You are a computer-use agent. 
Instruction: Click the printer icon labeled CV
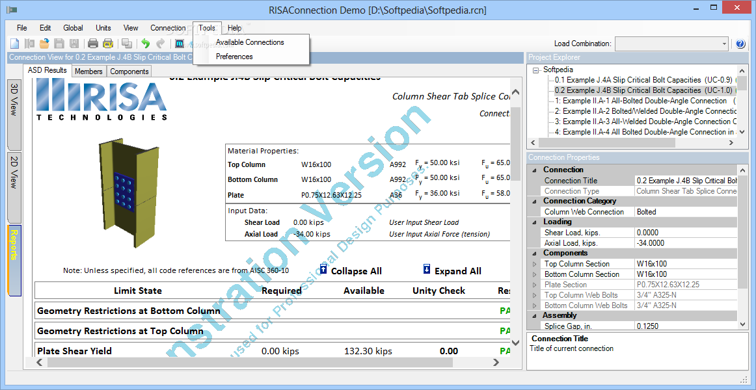[x=108, y=44]
